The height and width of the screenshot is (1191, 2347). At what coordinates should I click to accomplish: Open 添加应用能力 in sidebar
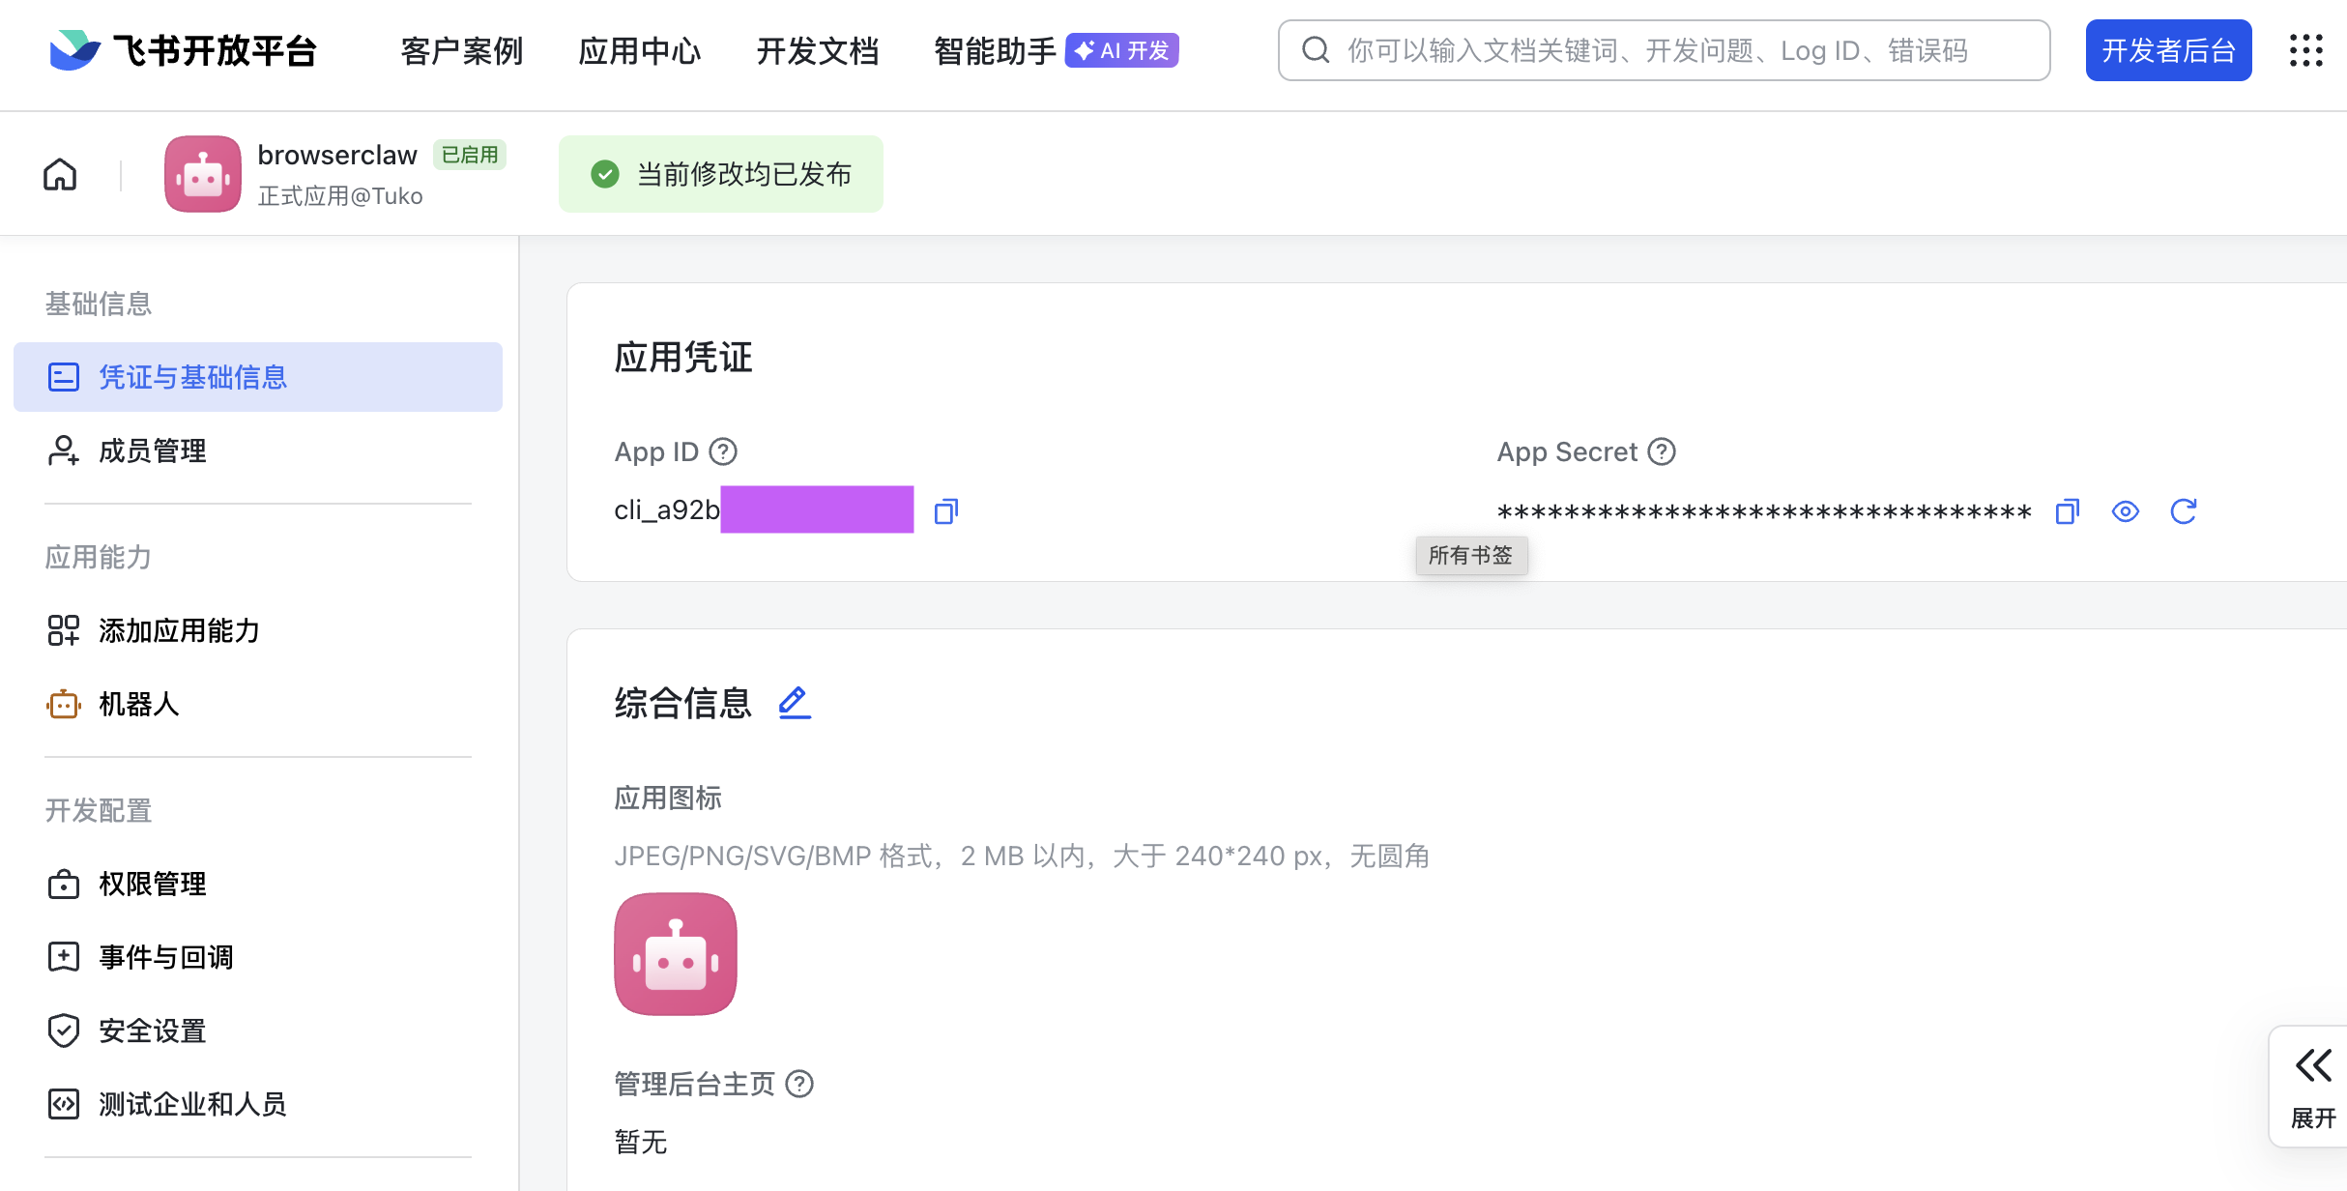coord(258,630)
